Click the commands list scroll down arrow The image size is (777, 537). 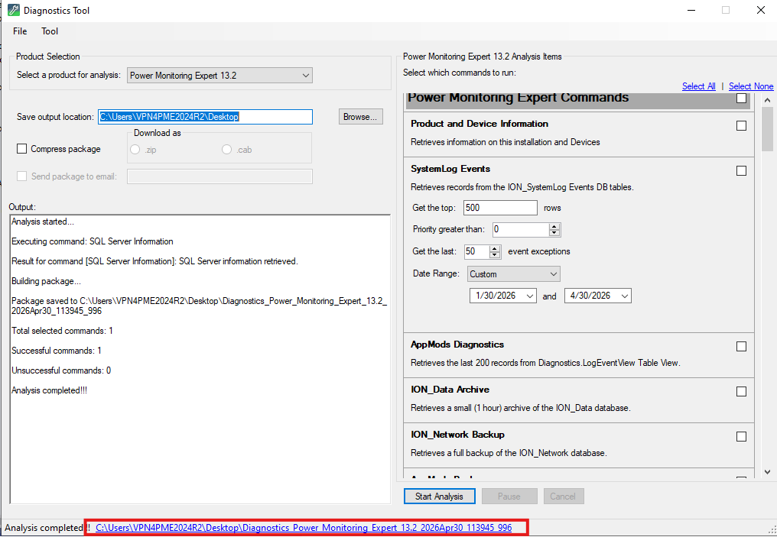pyautogui.click(x=768, y=472)
